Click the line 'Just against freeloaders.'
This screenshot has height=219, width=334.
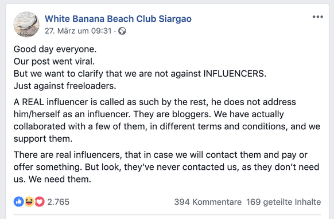[x=65, y=86]
